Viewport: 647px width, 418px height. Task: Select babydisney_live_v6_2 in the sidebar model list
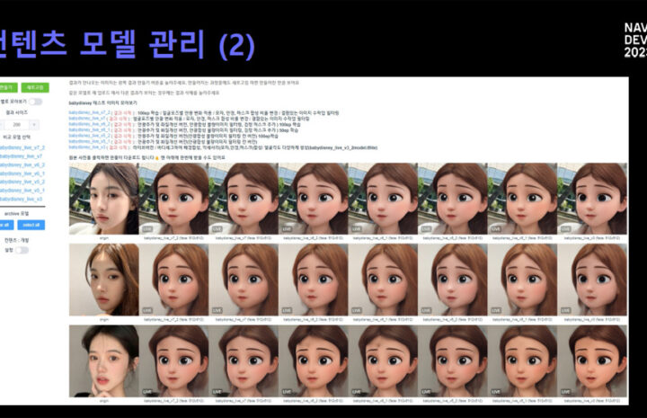click(22, 165)
